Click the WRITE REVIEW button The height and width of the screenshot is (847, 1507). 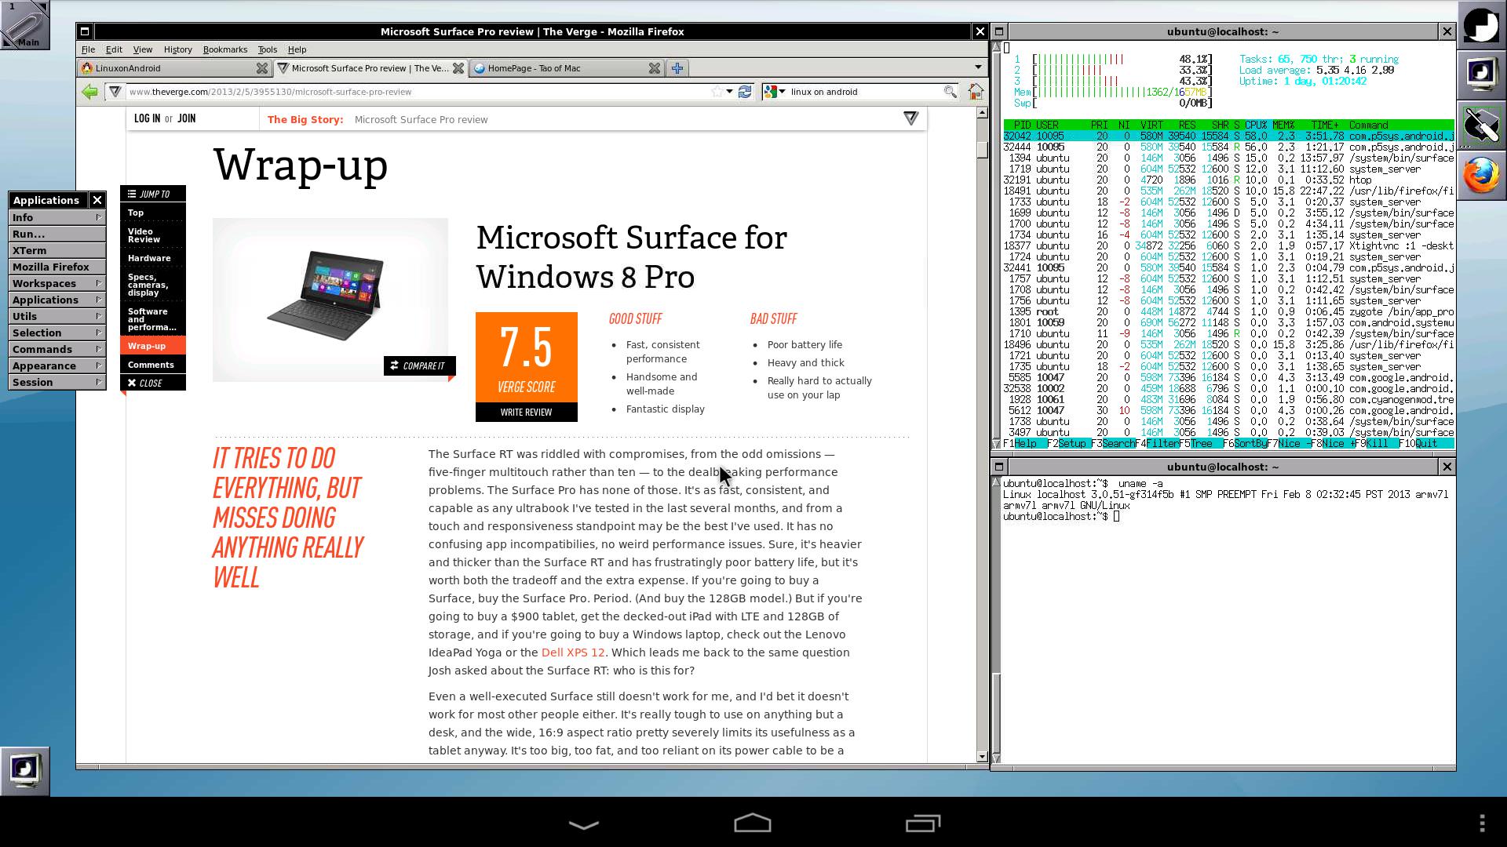point(526,412)
